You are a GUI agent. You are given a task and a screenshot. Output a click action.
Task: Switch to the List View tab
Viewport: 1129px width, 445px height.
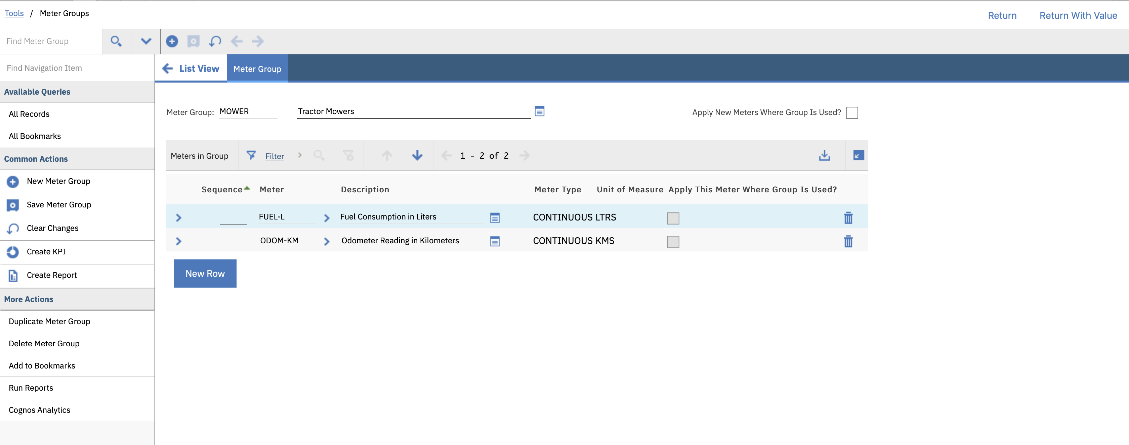tap(191, 68)
